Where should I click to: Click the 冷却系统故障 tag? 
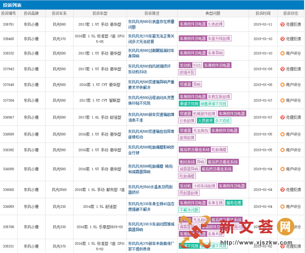point(204,185)
